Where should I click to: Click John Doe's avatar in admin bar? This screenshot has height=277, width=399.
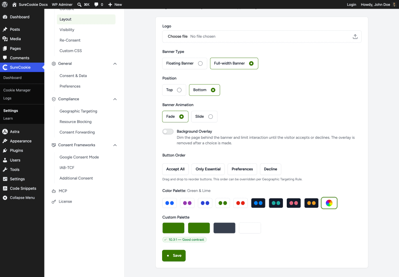(x=394, y=5)
